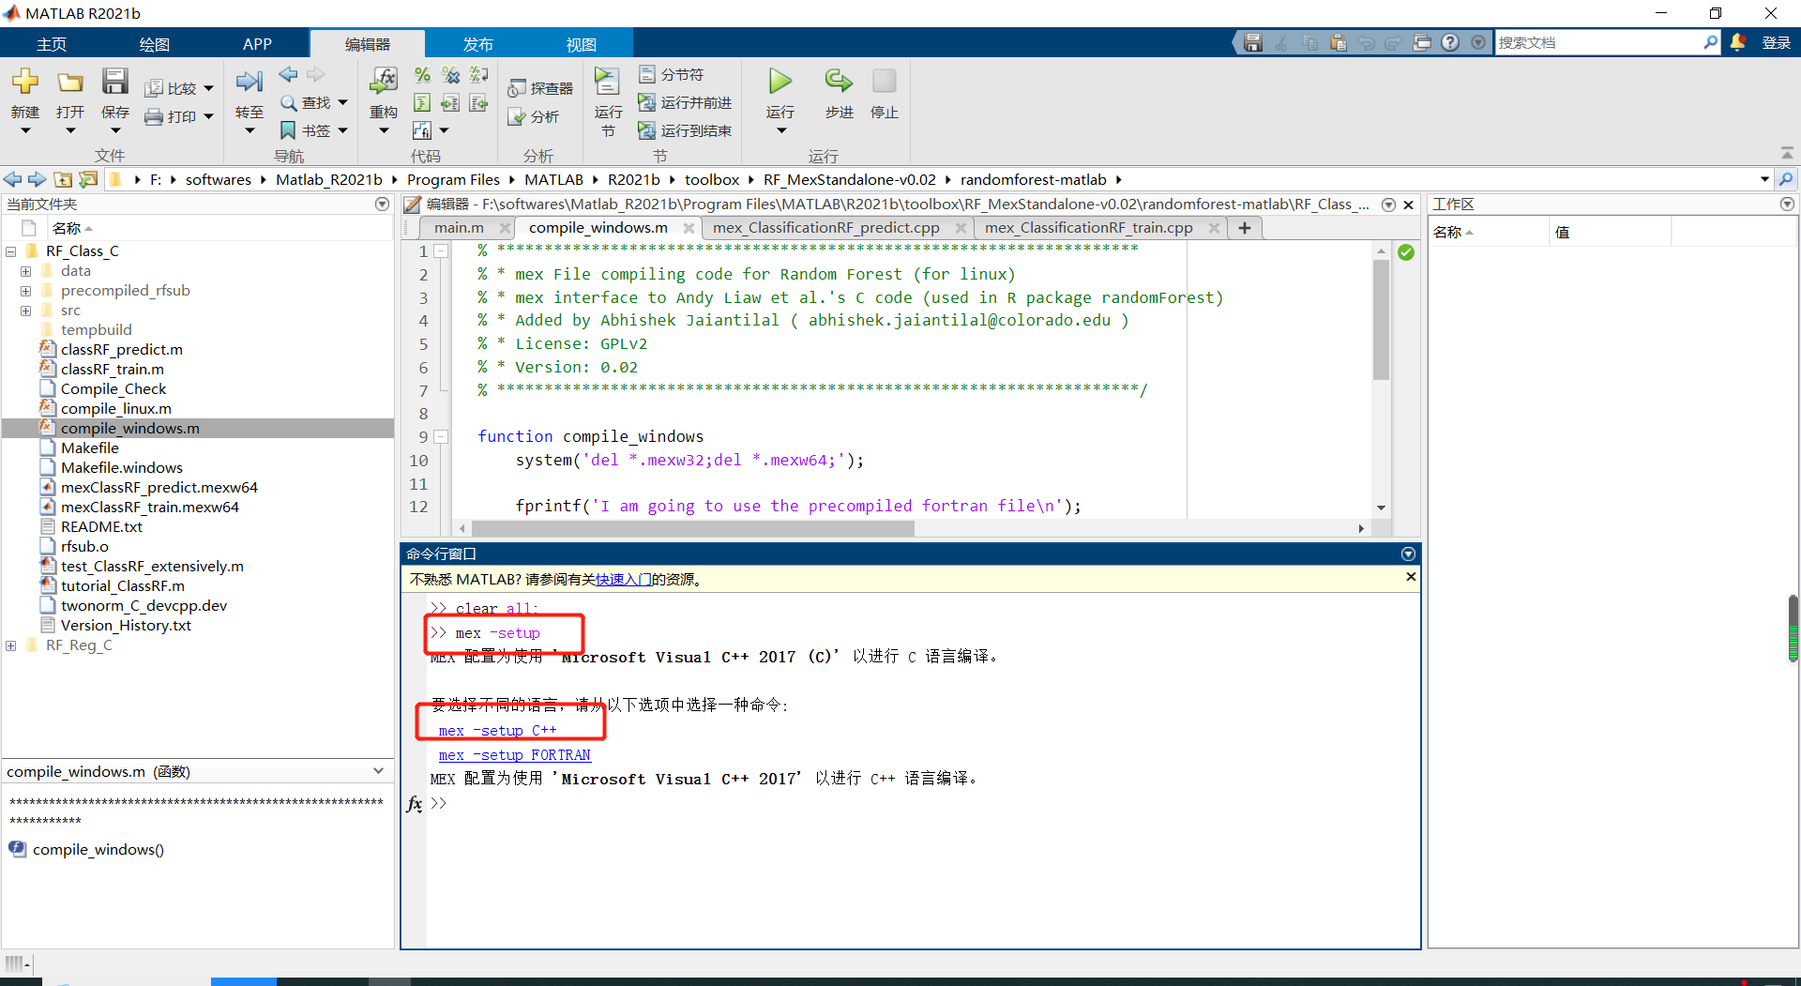Click the green percent comment icon
This screenshot has width=1801, height=986.
click(423, 75)
